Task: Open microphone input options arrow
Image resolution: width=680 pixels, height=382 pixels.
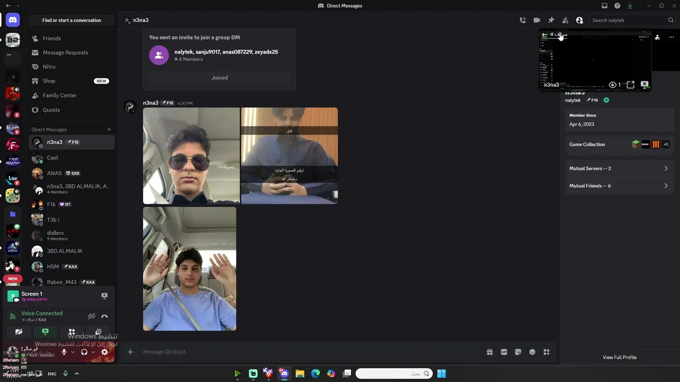Action: point(73,352)
